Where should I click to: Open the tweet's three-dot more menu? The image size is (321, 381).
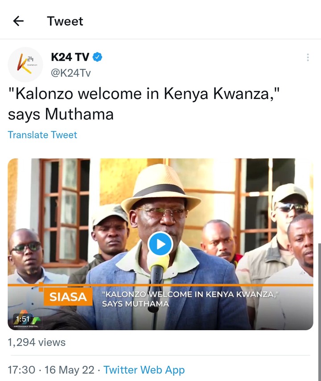pyautogui.click(x=308, y=57)
